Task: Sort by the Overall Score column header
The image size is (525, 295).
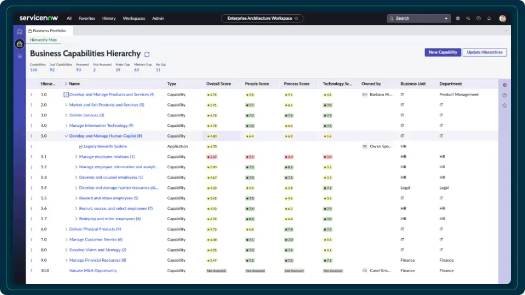Action: point(218,84)
